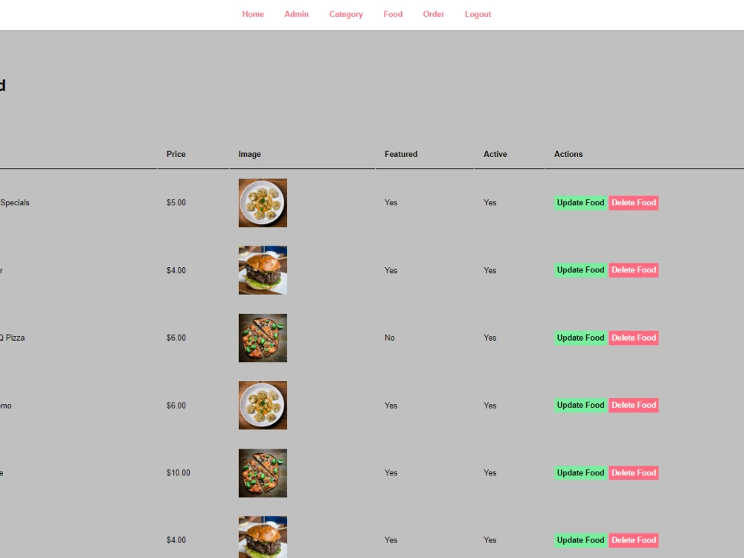Select Featured 'Yes' in the momo row

(x=391, y=405)
